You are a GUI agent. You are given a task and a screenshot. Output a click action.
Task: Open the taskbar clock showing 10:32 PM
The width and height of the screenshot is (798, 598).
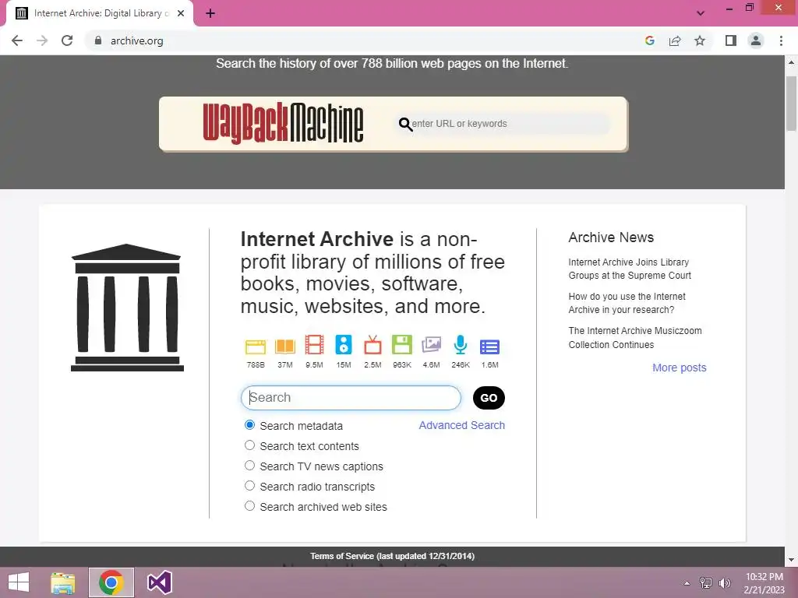point(764,583)
